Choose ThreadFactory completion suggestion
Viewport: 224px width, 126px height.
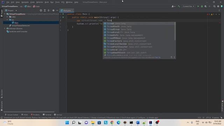[x=139, y=41]
